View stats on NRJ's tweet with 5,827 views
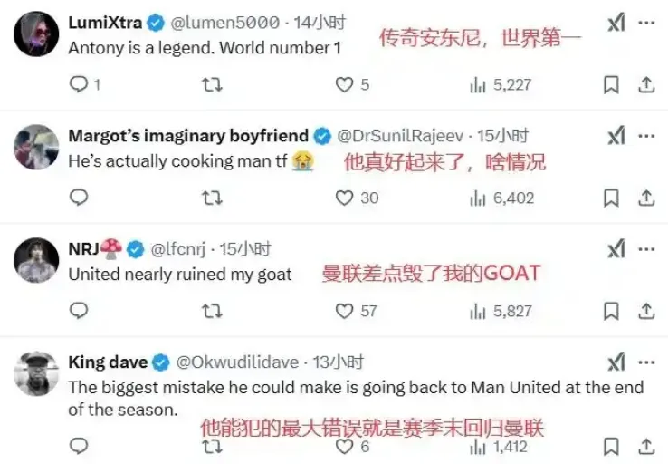This screenshot has height=464, width=668. [501, 311]
